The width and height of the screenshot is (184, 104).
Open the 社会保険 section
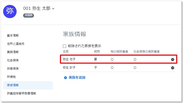click(13, 60)
